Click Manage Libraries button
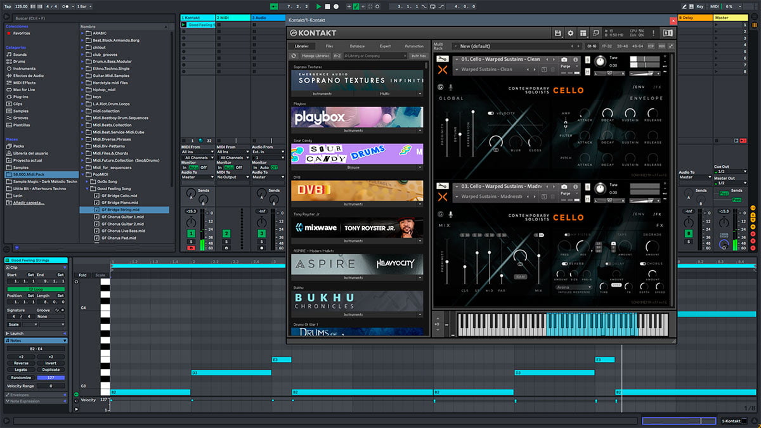Screen dimensions: 761x428 (x=315, y=56)
